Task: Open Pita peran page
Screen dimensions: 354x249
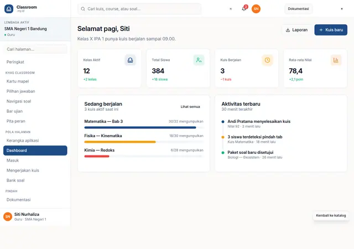Action: pos(35,121)
